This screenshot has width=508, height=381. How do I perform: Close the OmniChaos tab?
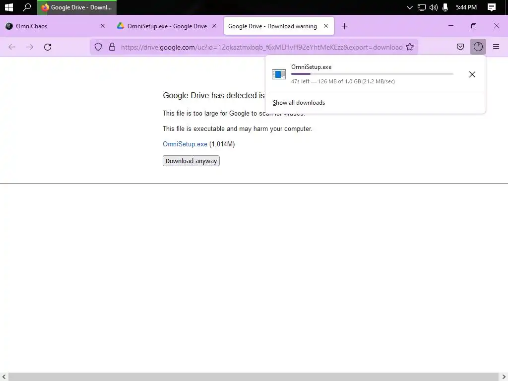point(103,26)
